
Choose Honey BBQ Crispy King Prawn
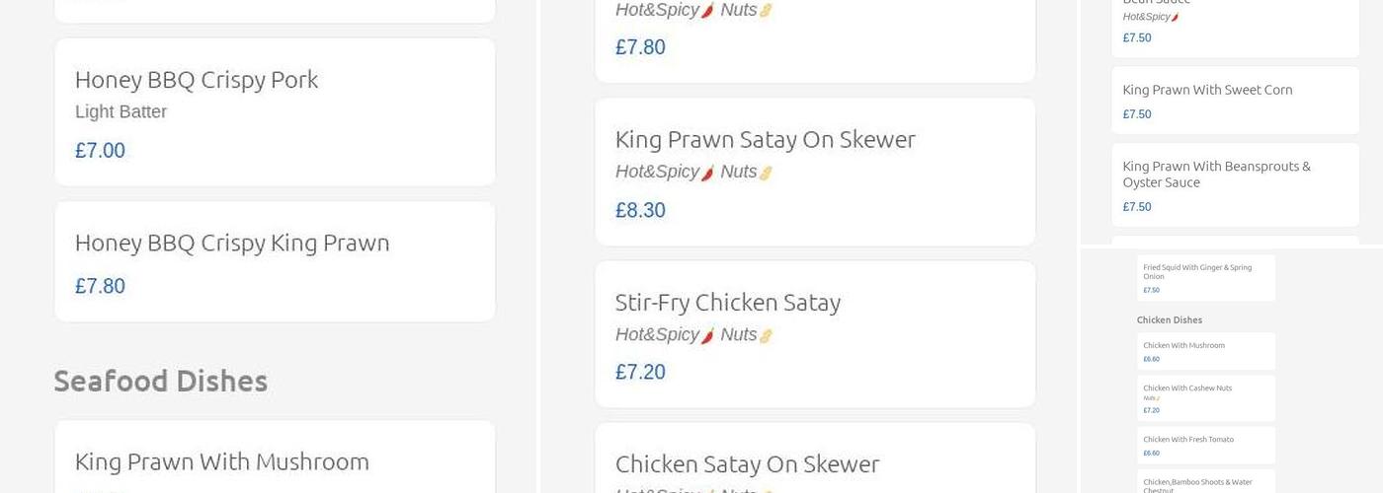pyautogui.click(x=232, y=243)
